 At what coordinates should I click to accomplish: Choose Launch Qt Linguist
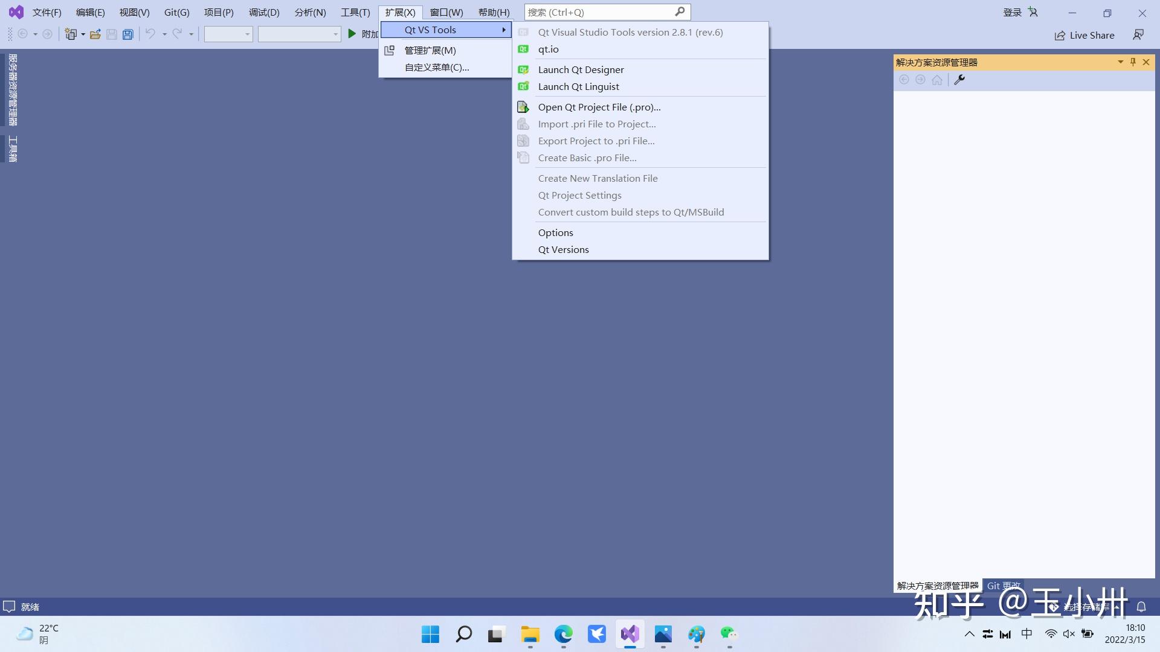pyautogui.click(x=640, y=86)
